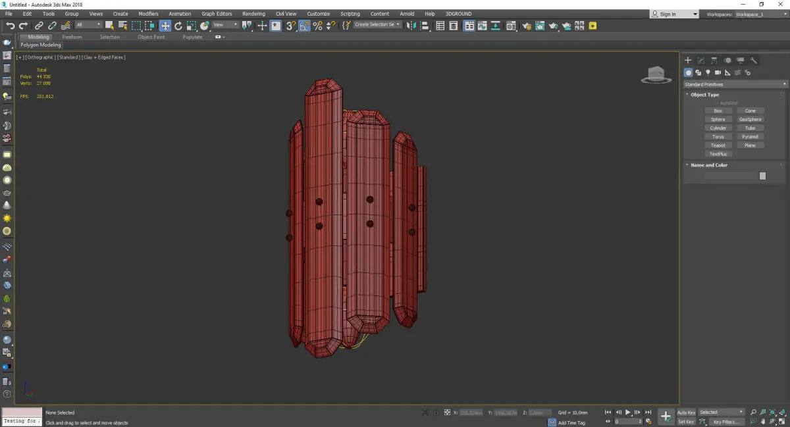The image size is (790, 427).
Task: Open the Utilities wrench panel icon
Action: coord(754,61)
